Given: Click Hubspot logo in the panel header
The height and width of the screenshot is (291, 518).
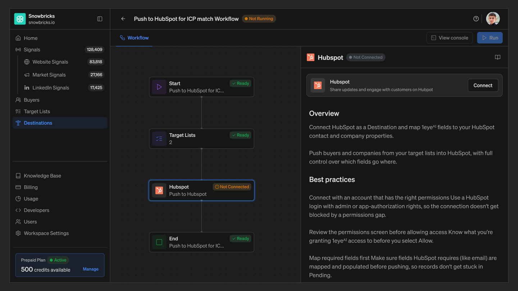Looking at the screenshot, I should coord(310,57).
